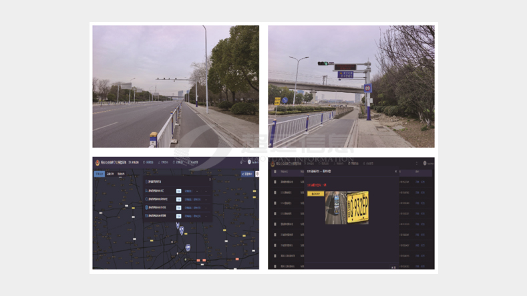Click the device icon in popup's first row

(147, 190)
